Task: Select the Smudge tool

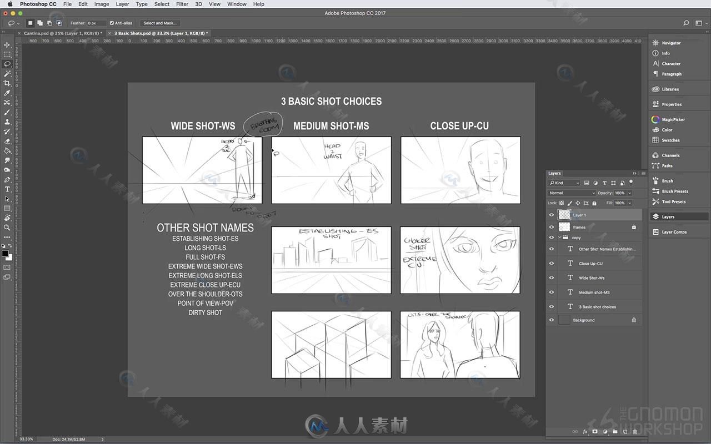Action: pos(7,160)
